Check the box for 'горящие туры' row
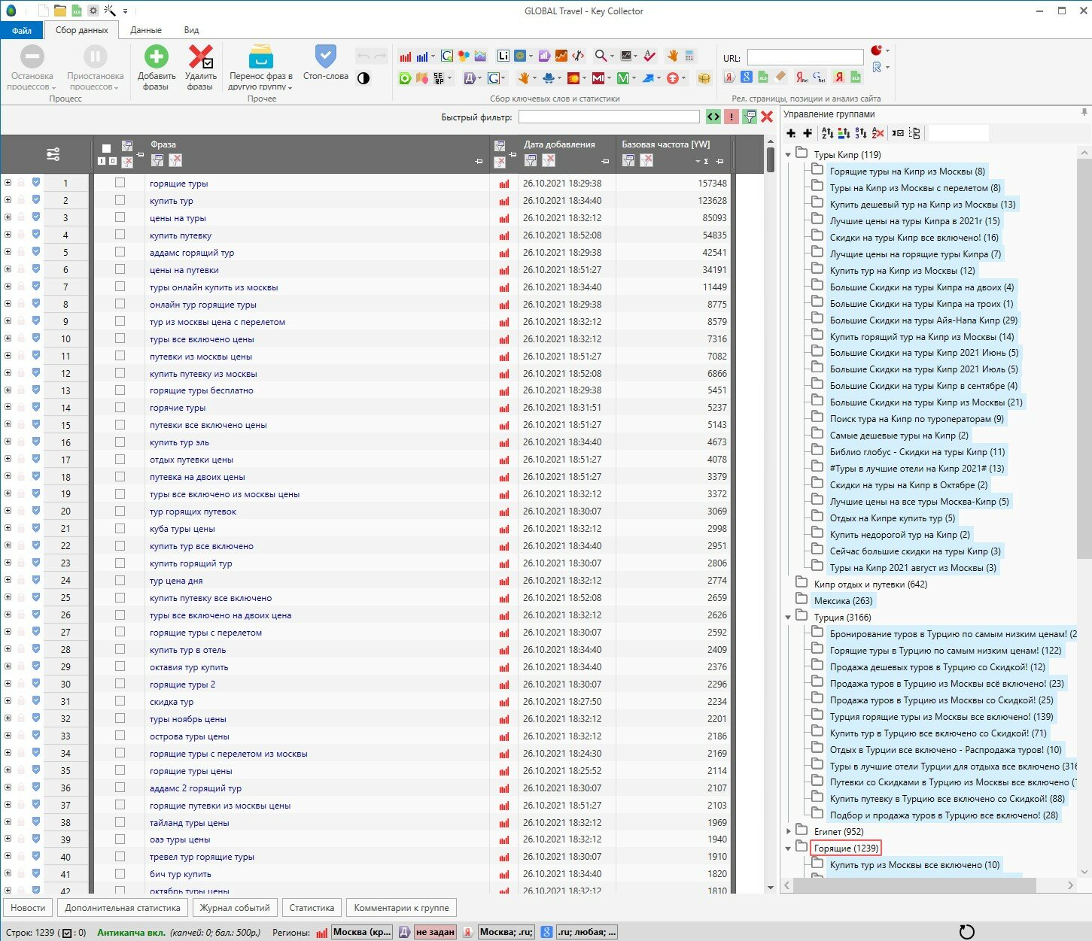This screenshot has width=1092, height=941. [x=120, y=183]
